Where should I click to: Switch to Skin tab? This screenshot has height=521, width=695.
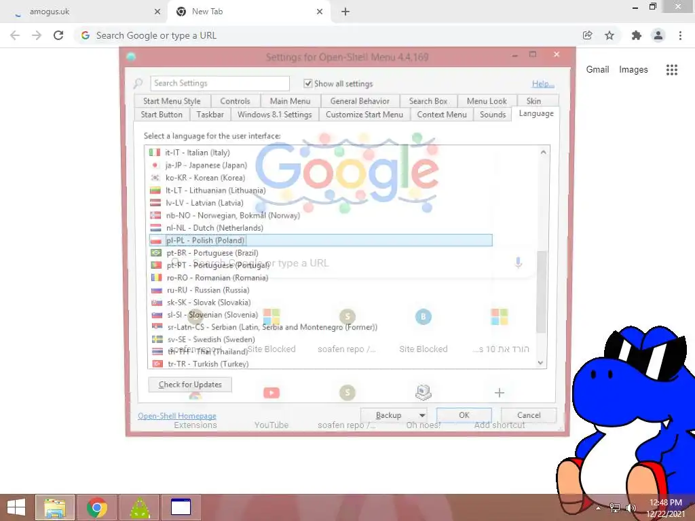point(533,101)
